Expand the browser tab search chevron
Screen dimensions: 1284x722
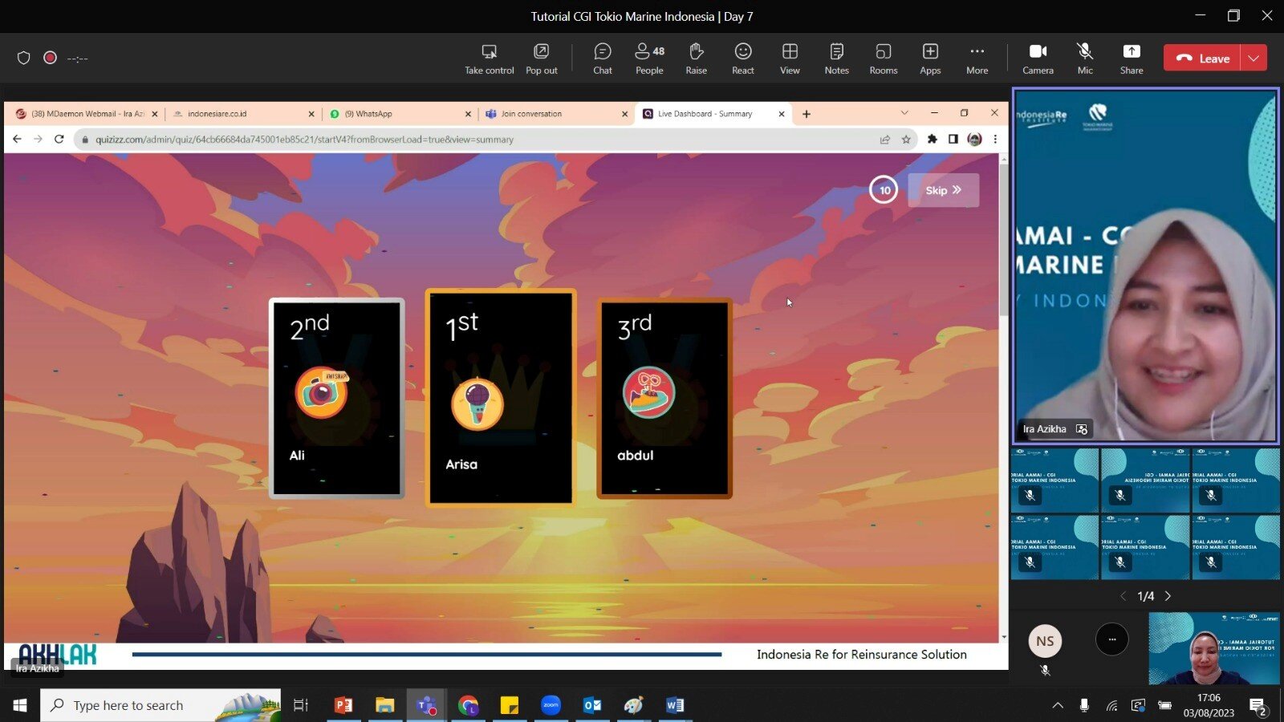pyautogui.click(x=904, y=113)
